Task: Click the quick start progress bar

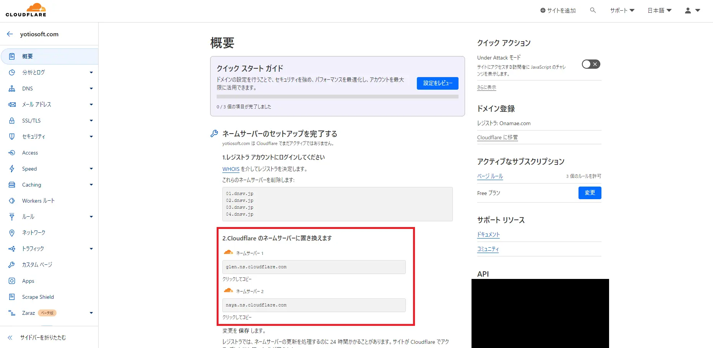Action: [x=337, y=97]
